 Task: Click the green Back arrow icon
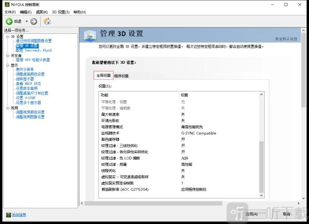point(9,21)
